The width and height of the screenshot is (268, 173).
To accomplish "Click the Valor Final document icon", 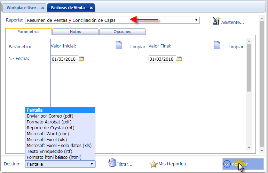I will [x=217, y=45].
